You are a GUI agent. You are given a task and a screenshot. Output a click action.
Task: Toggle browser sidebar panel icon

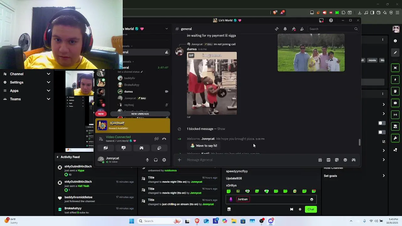pyautogui.click(x=372, y=13)
